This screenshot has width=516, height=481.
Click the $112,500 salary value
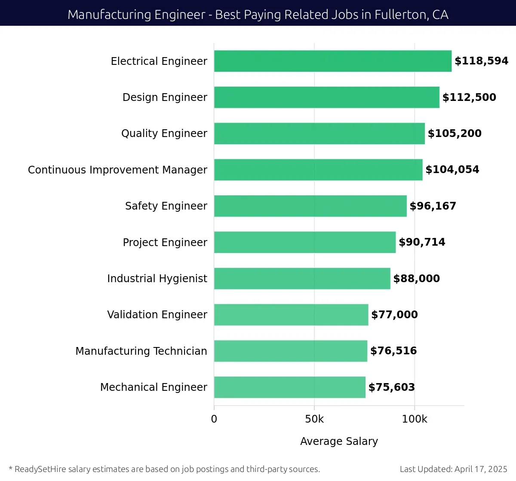pyautogui.click(x=469, y=97)
